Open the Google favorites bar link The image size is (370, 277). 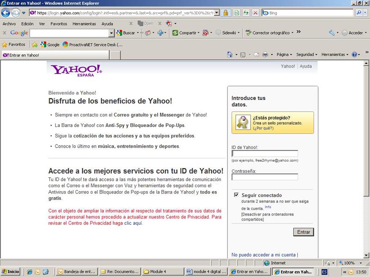(x=50, y=44)
